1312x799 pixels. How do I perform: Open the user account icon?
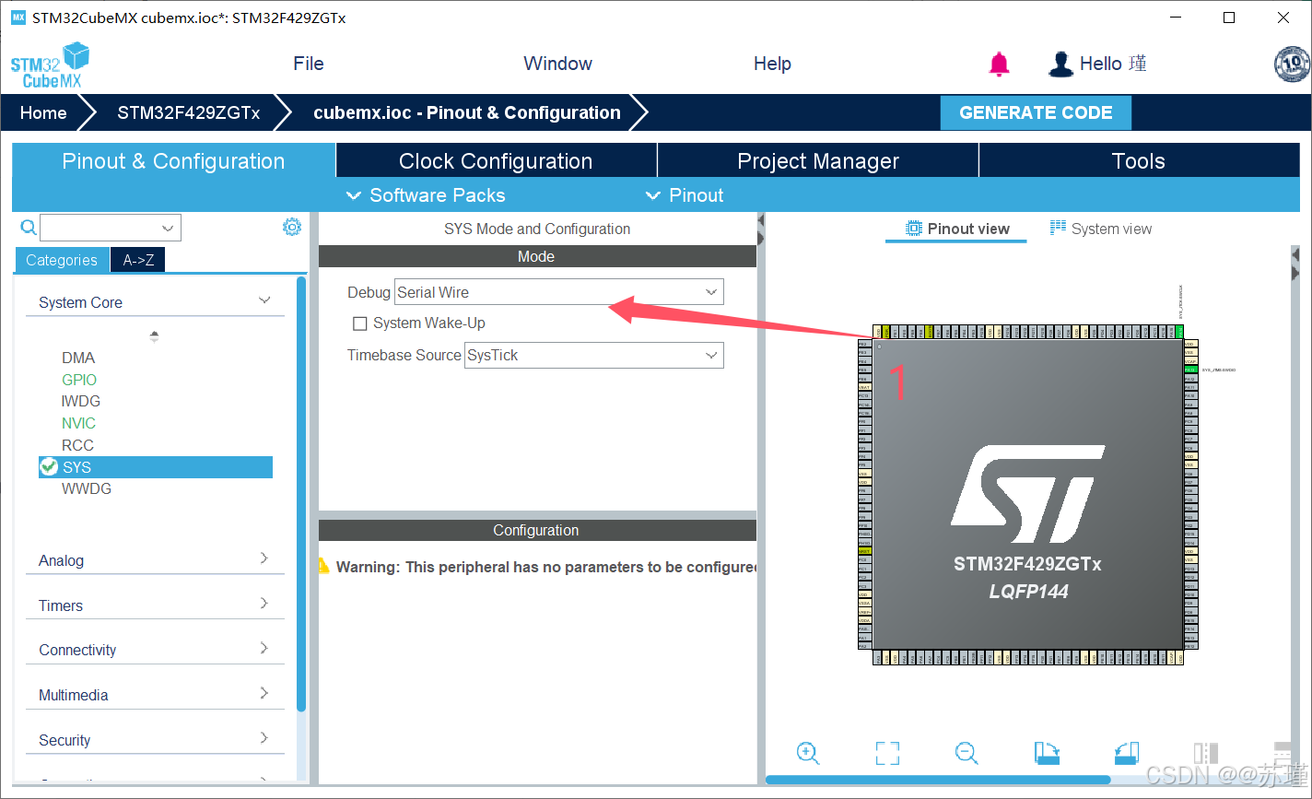(1061, 64)
